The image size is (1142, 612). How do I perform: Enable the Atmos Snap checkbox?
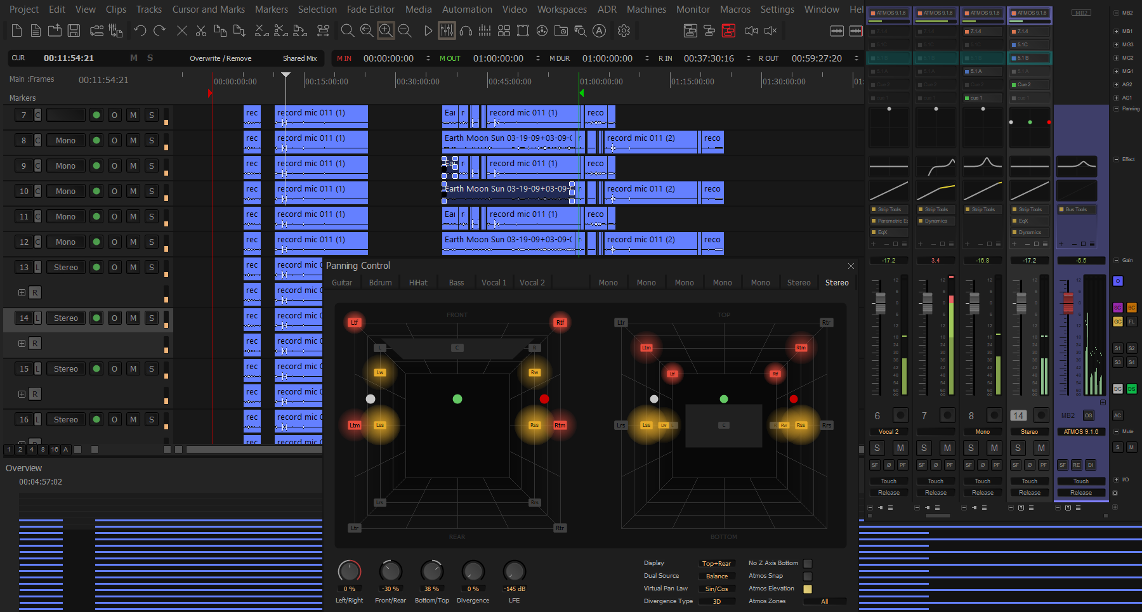pyautogui.click(x=808, y=576)
